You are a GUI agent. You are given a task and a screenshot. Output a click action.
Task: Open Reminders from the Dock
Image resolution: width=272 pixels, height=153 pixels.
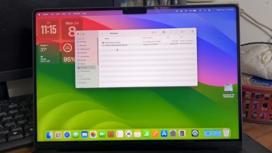point(120,134)
